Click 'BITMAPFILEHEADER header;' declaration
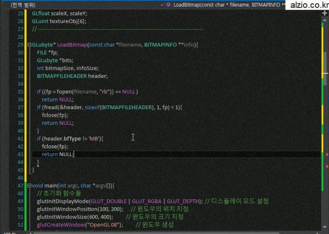The image size is (329, 234). 72,76
